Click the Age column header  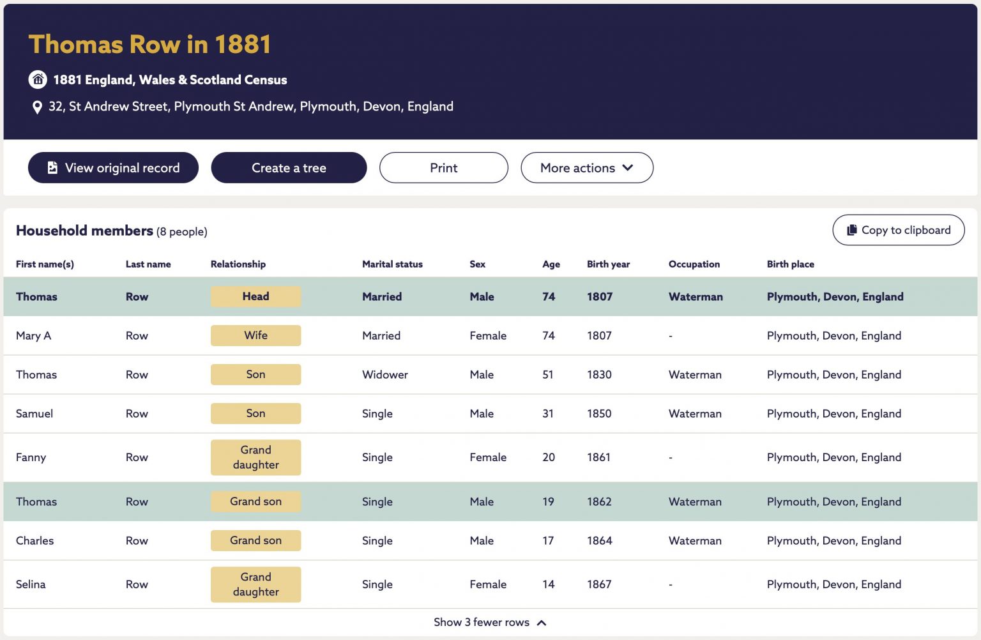pos(551,264)
